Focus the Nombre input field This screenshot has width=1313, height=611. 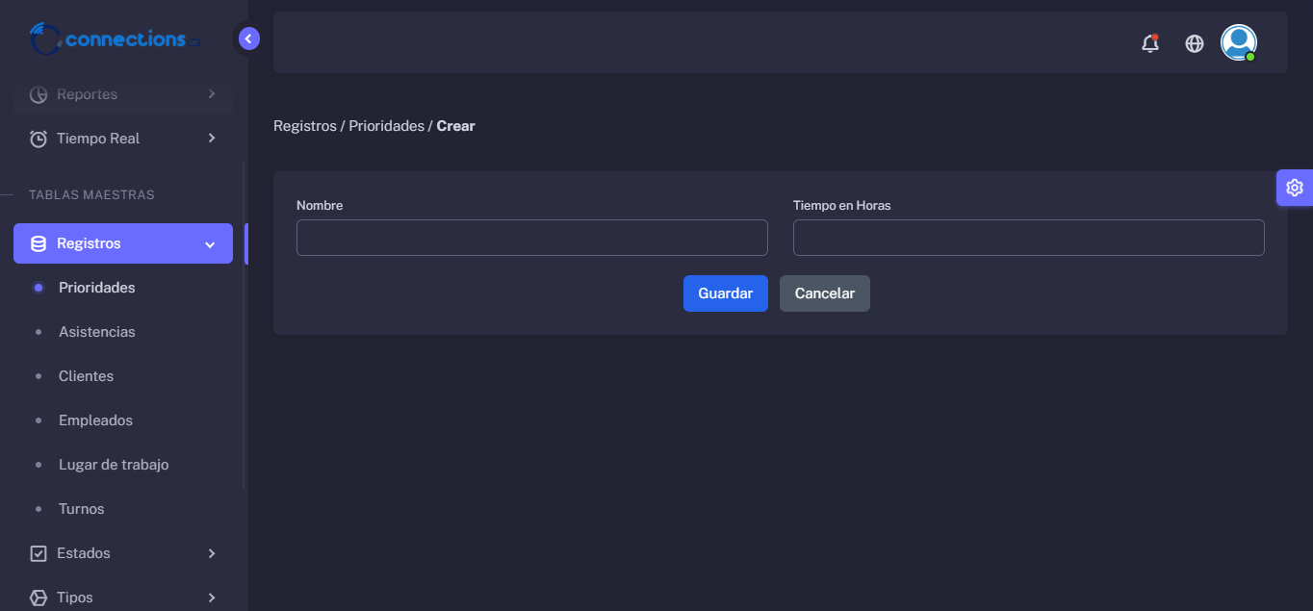click(532, 238)
